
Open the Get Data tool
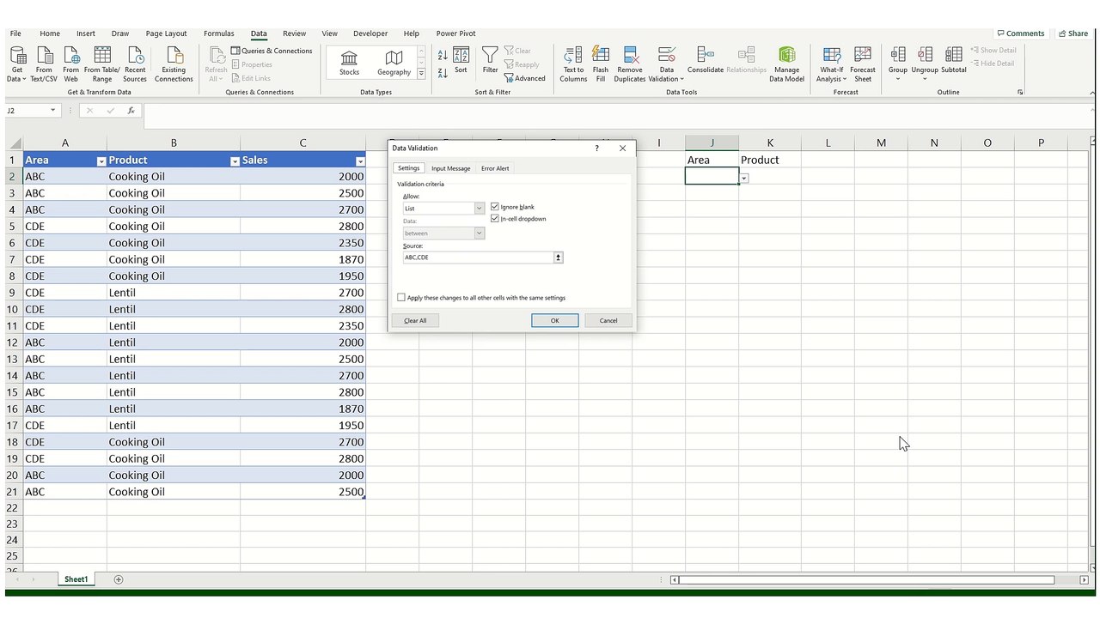[17, 64]
